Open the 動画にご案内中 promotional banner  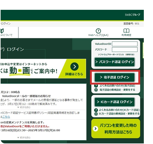click(x=43, y=69)
